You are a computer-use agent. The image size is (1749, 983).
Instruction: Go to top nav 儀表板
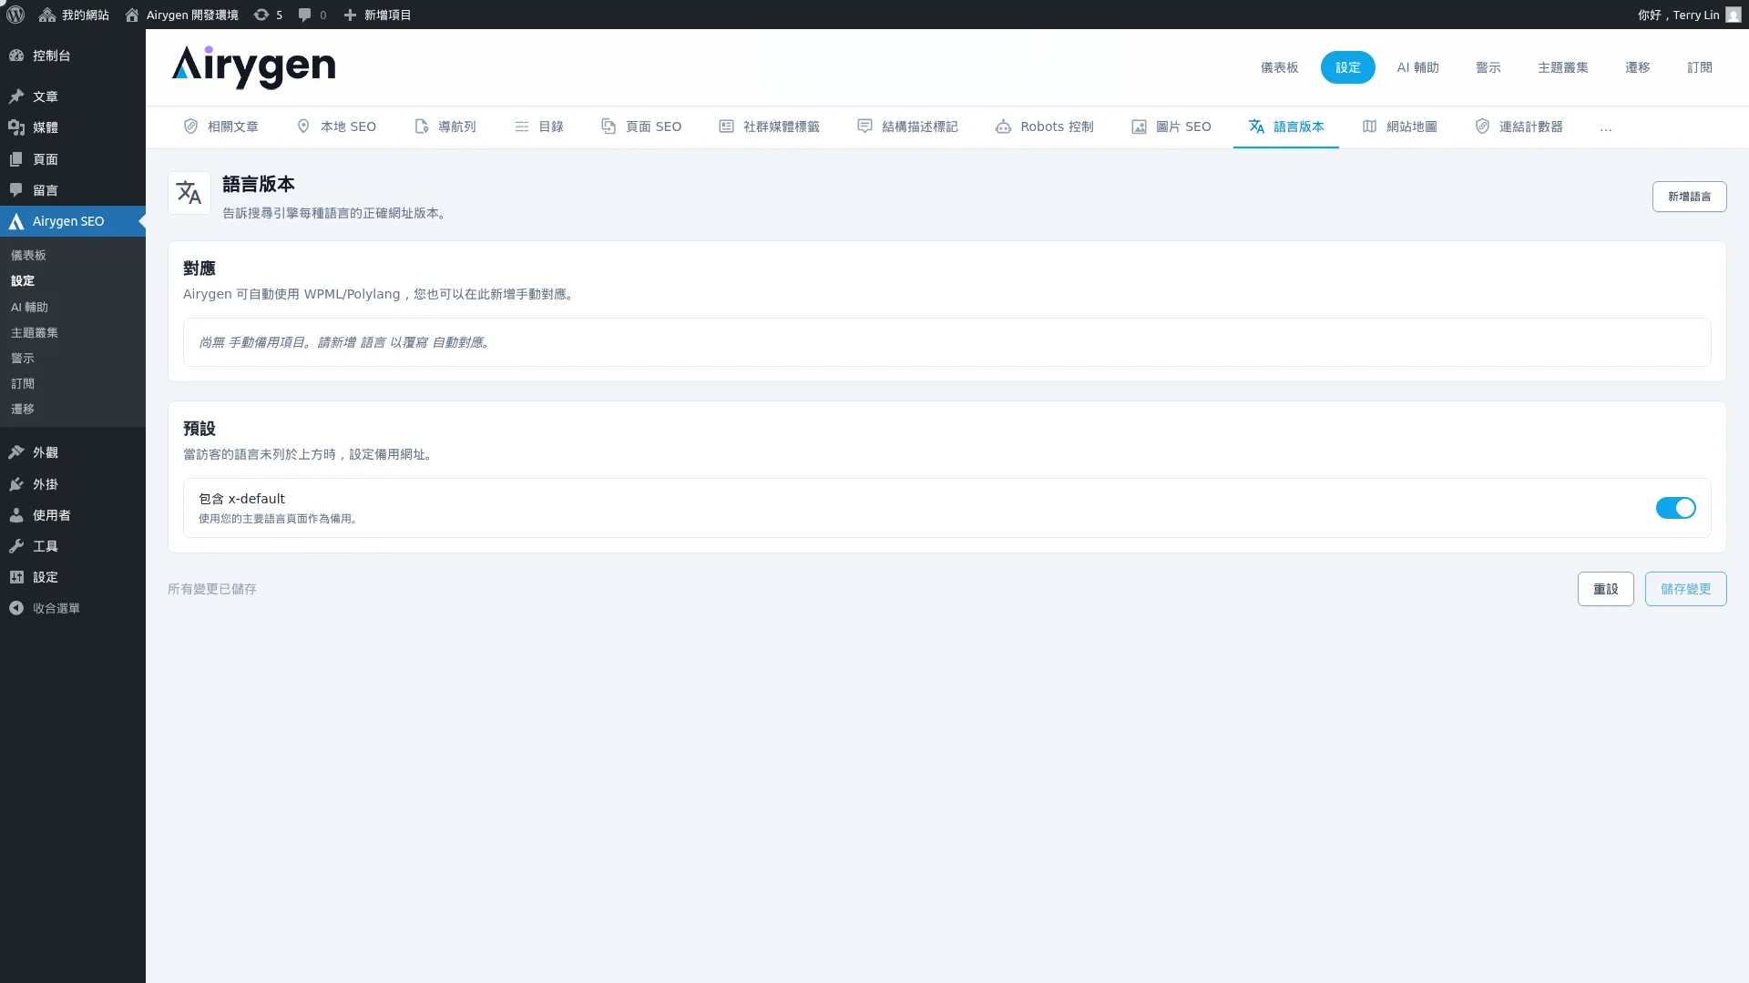tap(1280, 67)
